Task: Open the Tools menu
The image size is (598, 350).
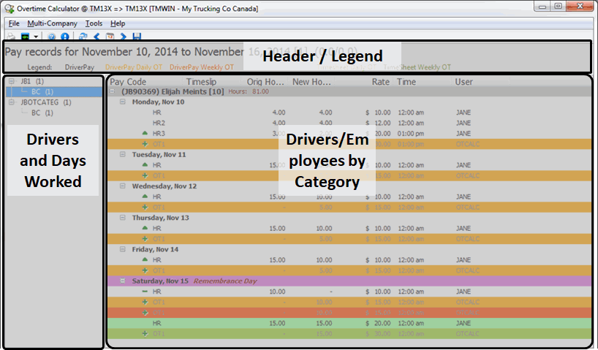Action: (94, 23)
